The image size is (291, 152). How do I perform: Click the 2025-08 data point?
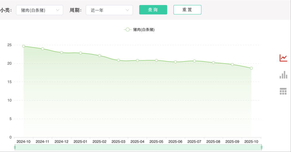[x=213, y=63]
